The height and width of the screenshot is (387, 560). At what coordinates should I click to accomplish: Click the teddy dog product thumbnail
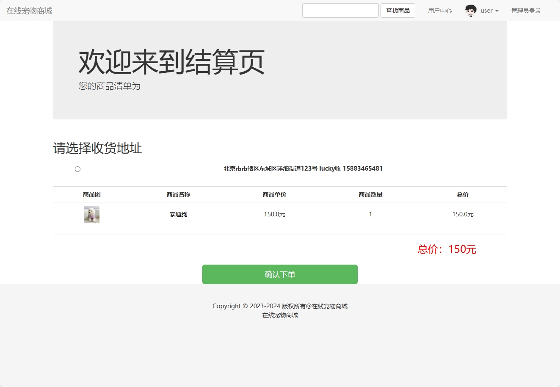click(x=91, y=214)
